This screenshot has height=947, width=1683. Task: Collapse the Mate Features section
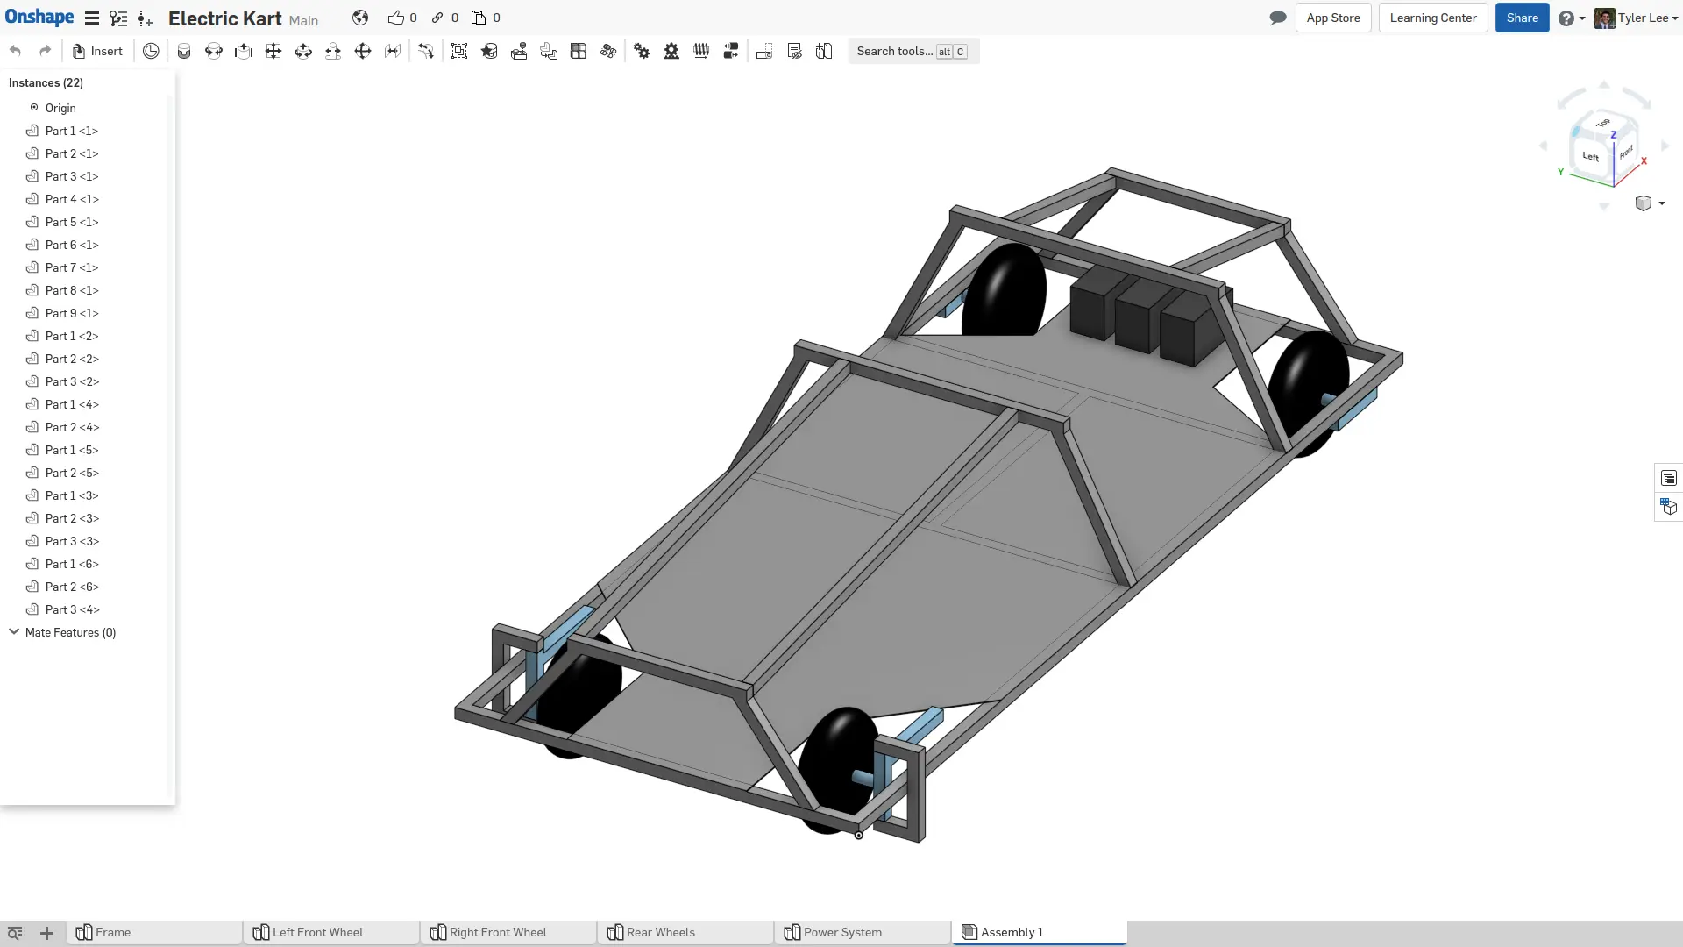(14, 632)
